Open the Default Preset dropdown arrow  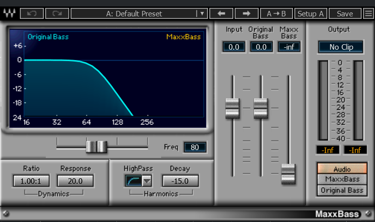click(202, 13)
